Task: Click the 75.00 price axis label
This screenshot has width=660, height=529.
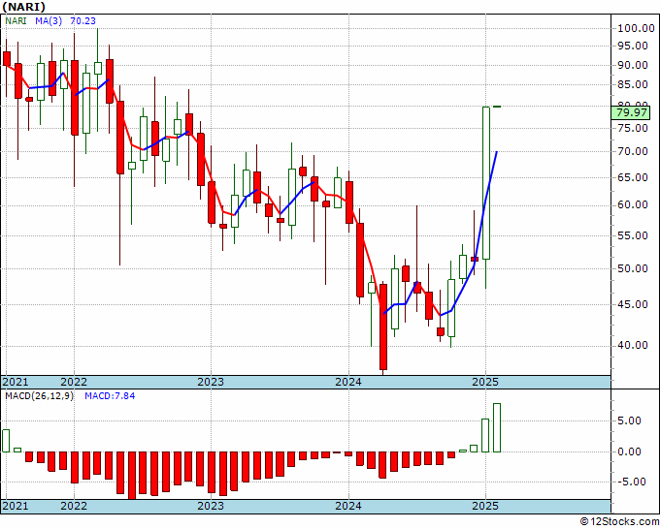Action: [x=633, y=128]
